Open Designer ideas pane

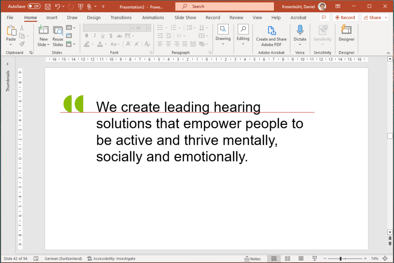346,33
